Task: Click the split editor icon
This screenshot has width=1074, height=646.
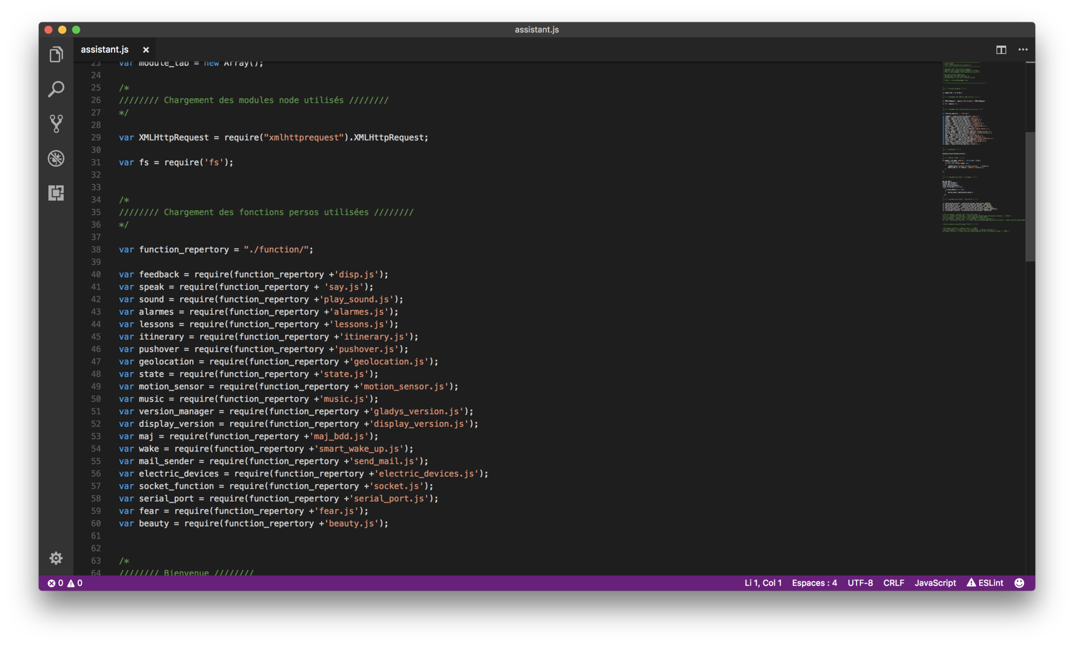Action: pos(1001,50)
